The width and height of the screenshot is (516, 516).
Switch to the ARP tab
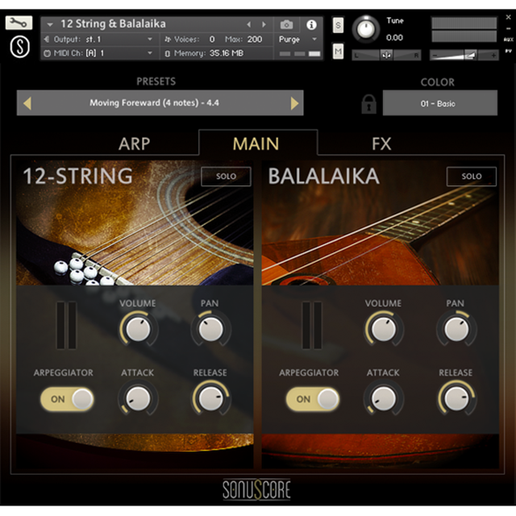[134, 144]
